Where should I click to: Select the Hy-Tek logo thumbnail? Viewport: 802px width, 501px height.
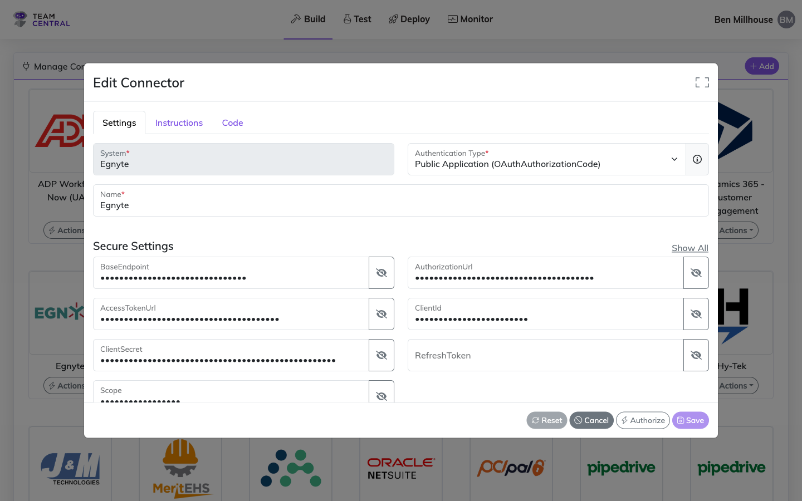coord(733,315)
